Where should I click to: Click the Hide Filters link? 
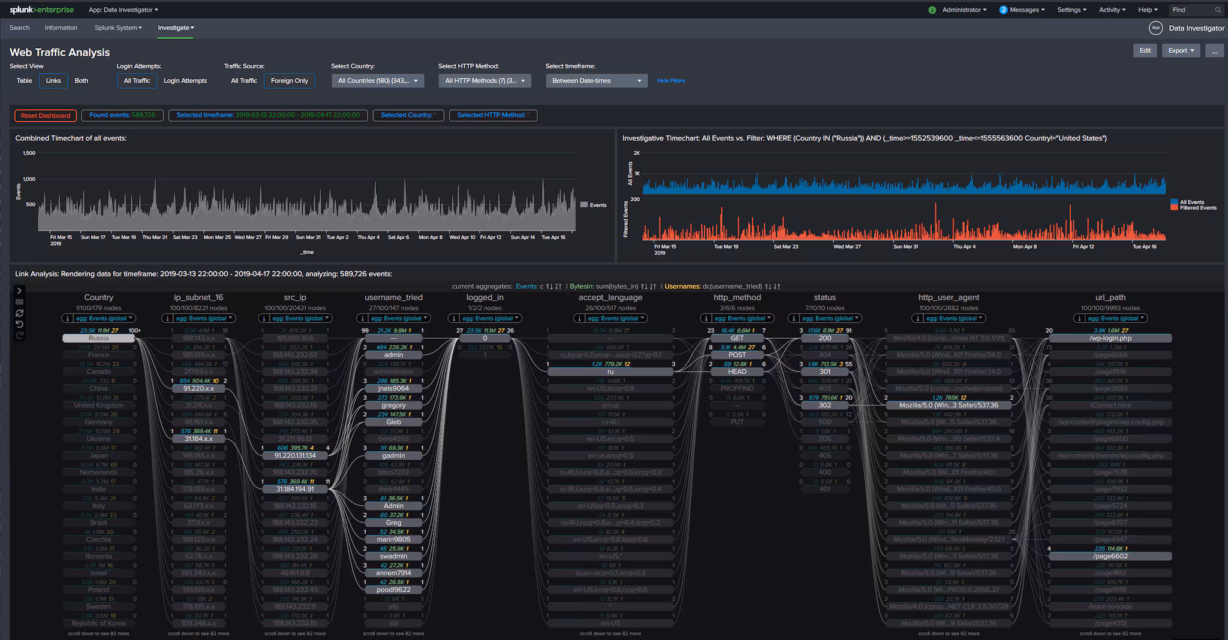coord(670,80)
